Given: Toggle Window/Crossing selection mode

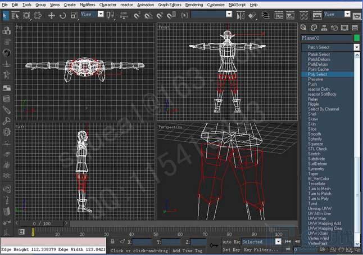Looking at the screenshot, I should [x=38, y=16].
